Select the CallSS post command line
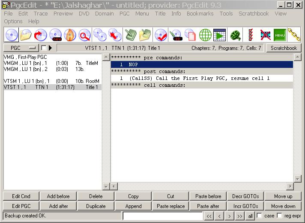305x223 pixels. 202,78
